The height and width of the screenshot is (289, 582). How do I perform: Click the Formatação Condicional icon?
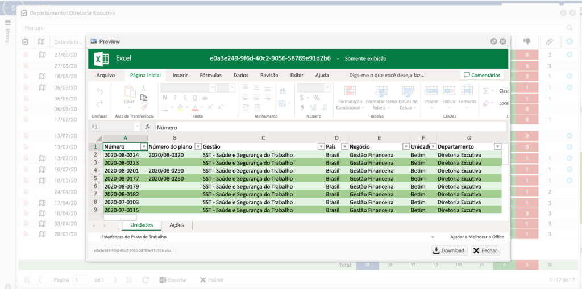[349, 91]
